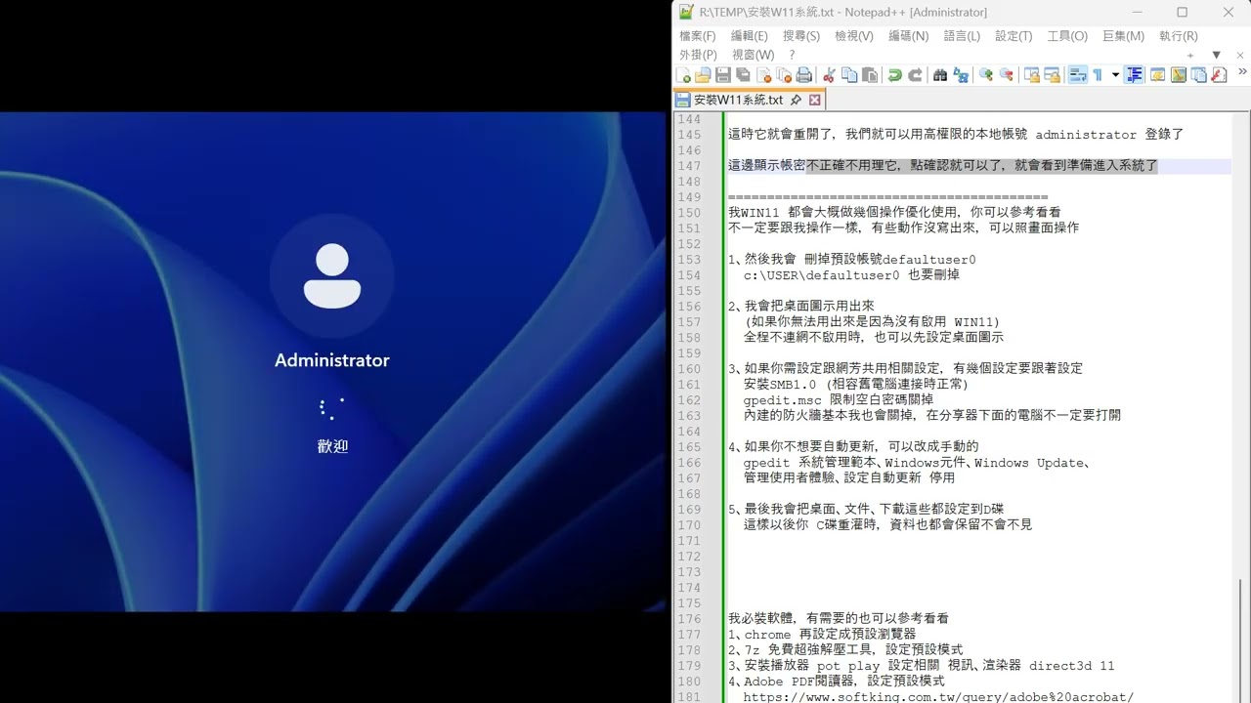Viewport: 1251px width, 703px height.
Task: Click the line '安裝SMB1.0 (相容舊電腦連接時正常)'
Action: click(x=856, y=385)
